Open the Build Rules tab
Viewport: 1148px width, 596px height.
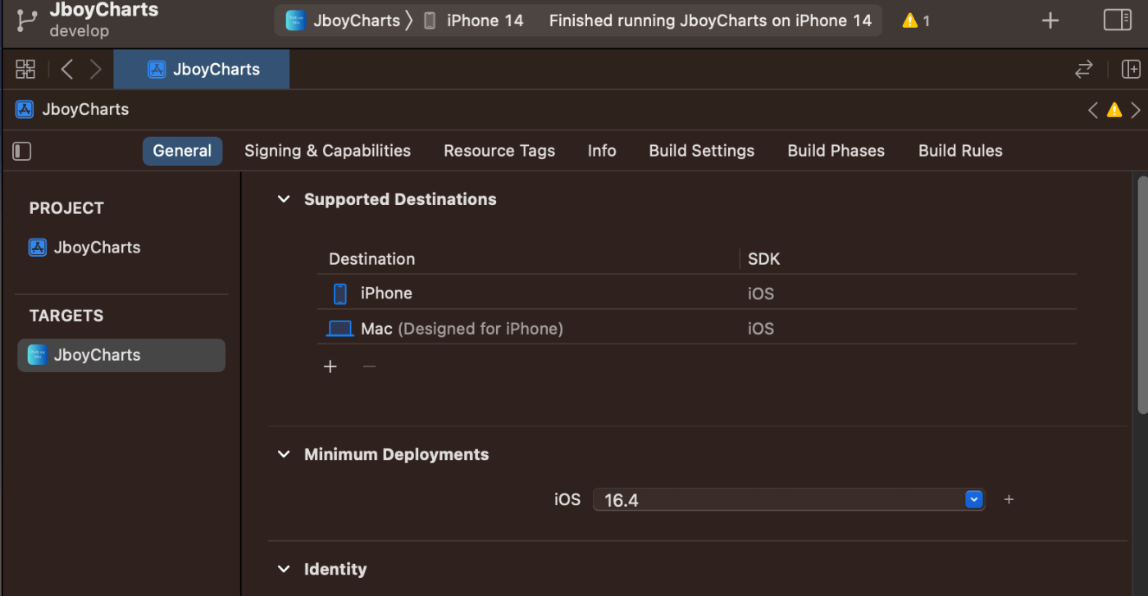coord(960,151)
